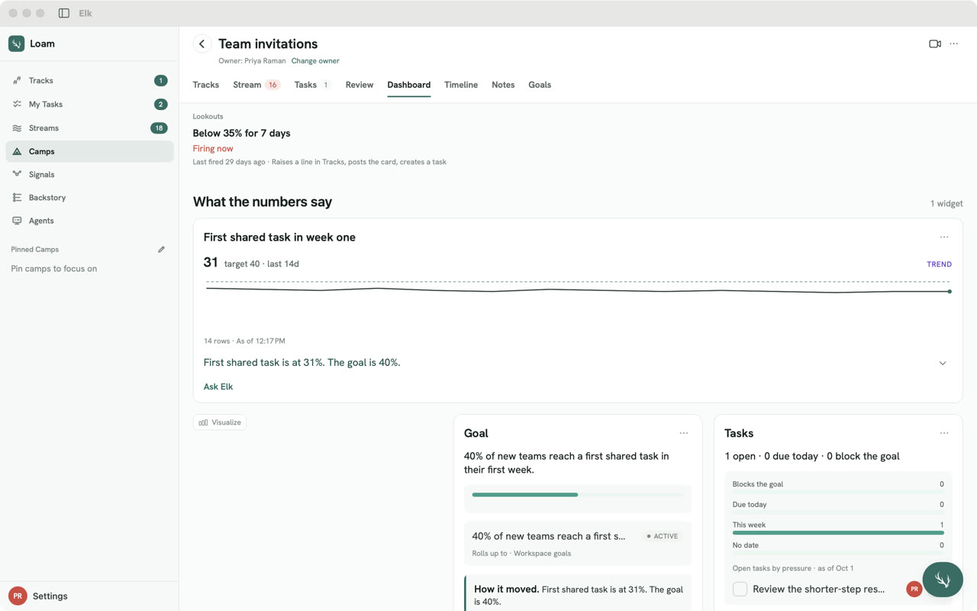This screenshot has width=977, height=611.
Task: Click the No date row
Action: tap(838, 545)
